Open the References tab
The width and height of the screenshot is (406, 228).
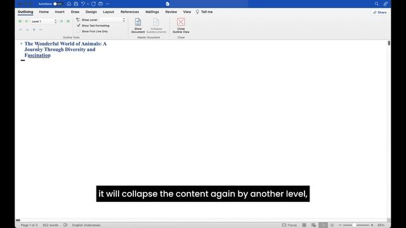[x=129, y=12]
